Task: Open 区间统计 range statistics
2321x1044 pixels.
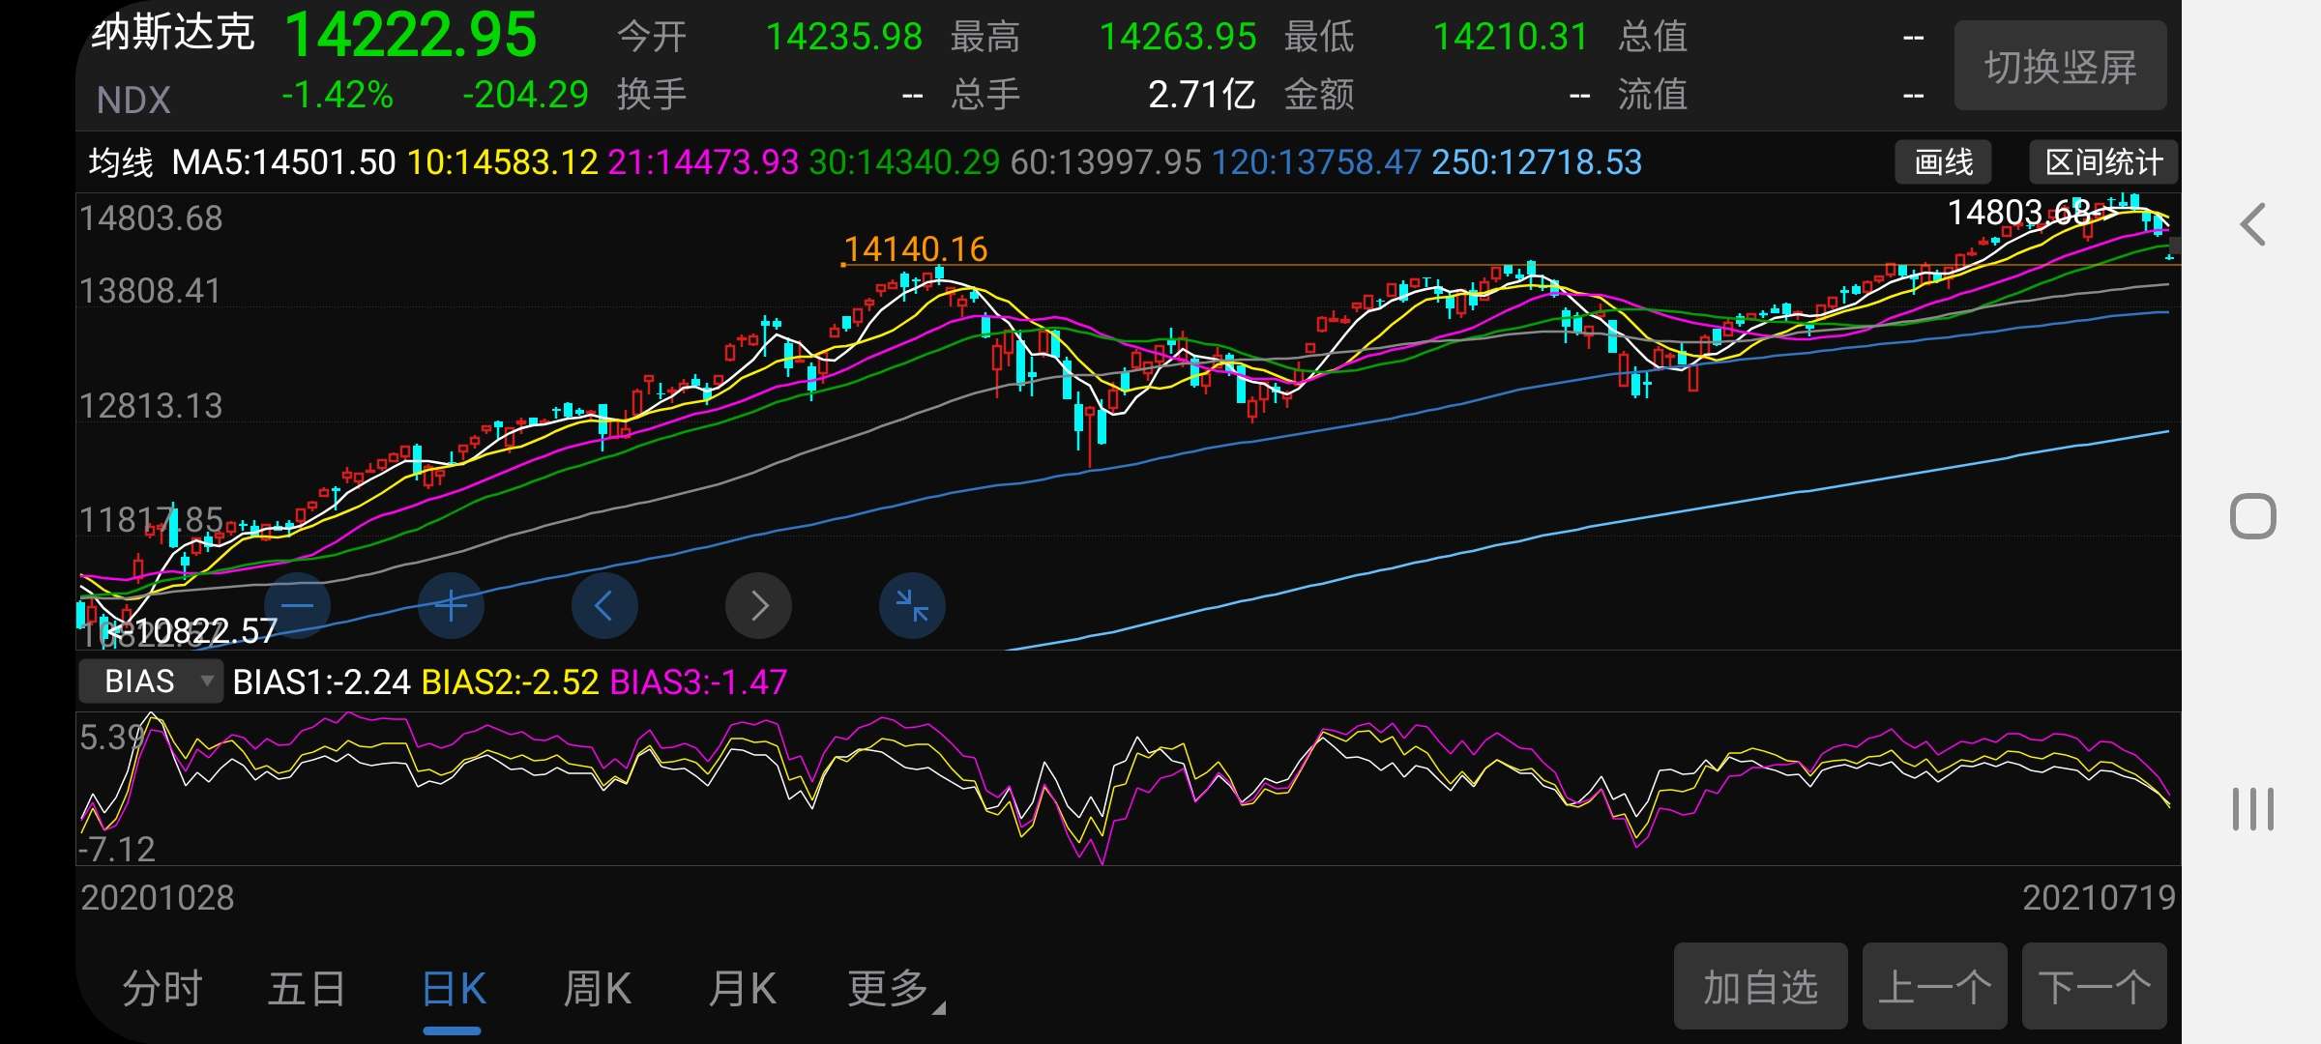Action: (x=2103, y=161)
